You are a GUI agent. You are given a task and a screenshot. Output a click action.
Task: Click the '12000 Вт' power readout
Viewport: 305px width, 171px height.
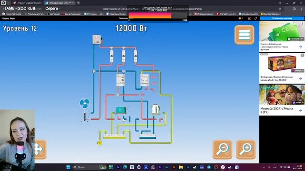click(132, 28)
